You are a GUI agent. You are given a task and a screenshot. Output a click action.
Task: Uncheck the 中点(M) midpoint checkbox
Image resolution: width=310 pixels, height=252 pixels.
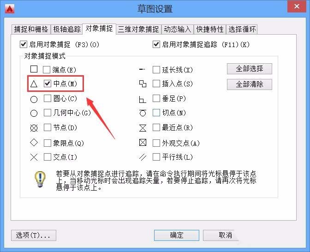click(48, 84)
